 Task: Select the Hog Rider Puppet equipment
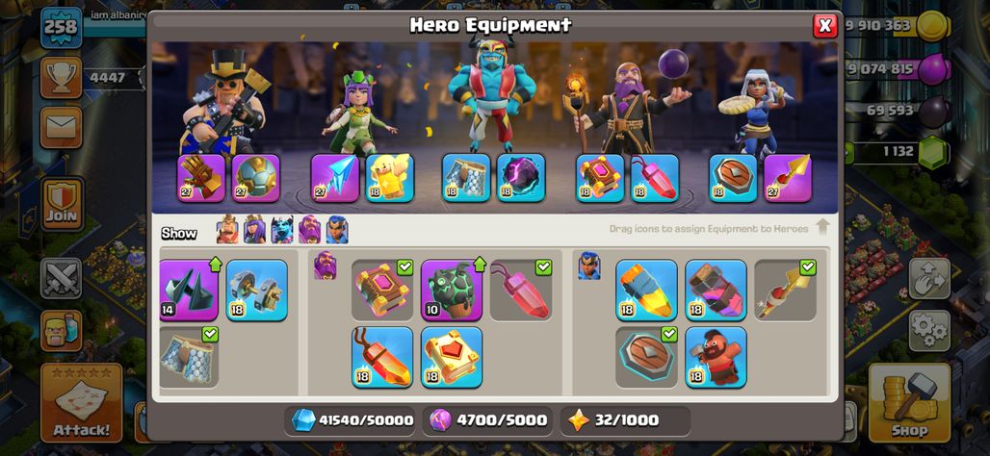716,357
